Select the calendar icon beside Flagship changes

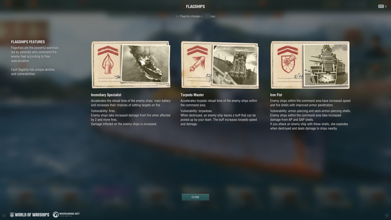177,16
